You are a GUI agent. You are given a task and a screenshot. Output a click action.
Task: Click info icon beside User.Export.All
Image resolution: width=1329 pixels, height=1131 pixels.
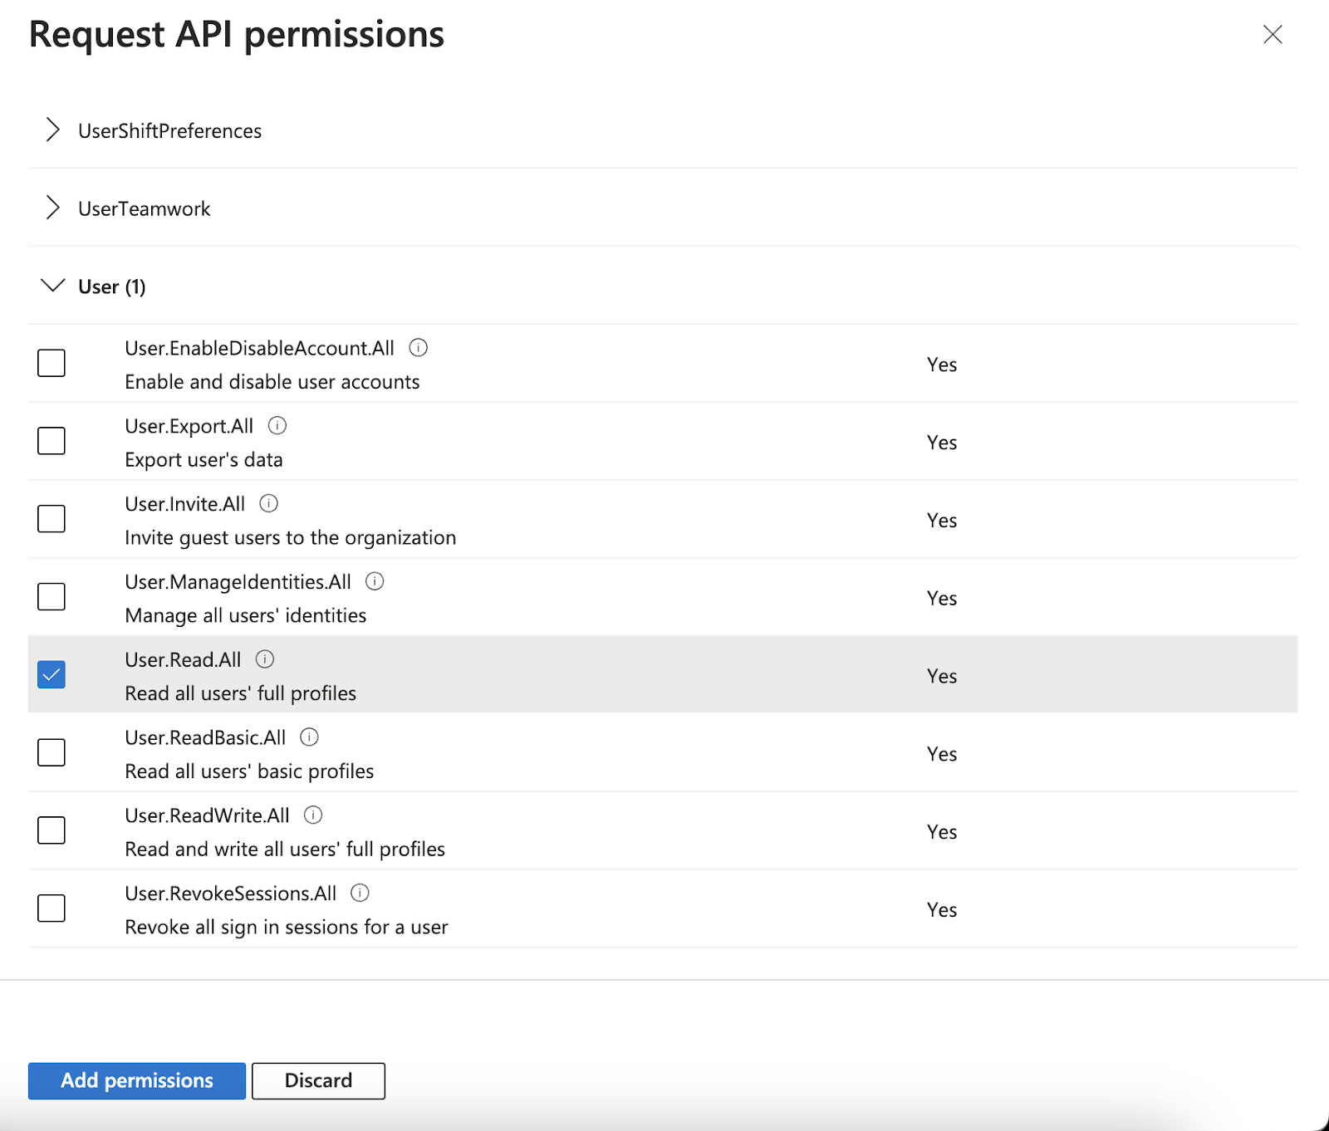(x=277, y=426)
